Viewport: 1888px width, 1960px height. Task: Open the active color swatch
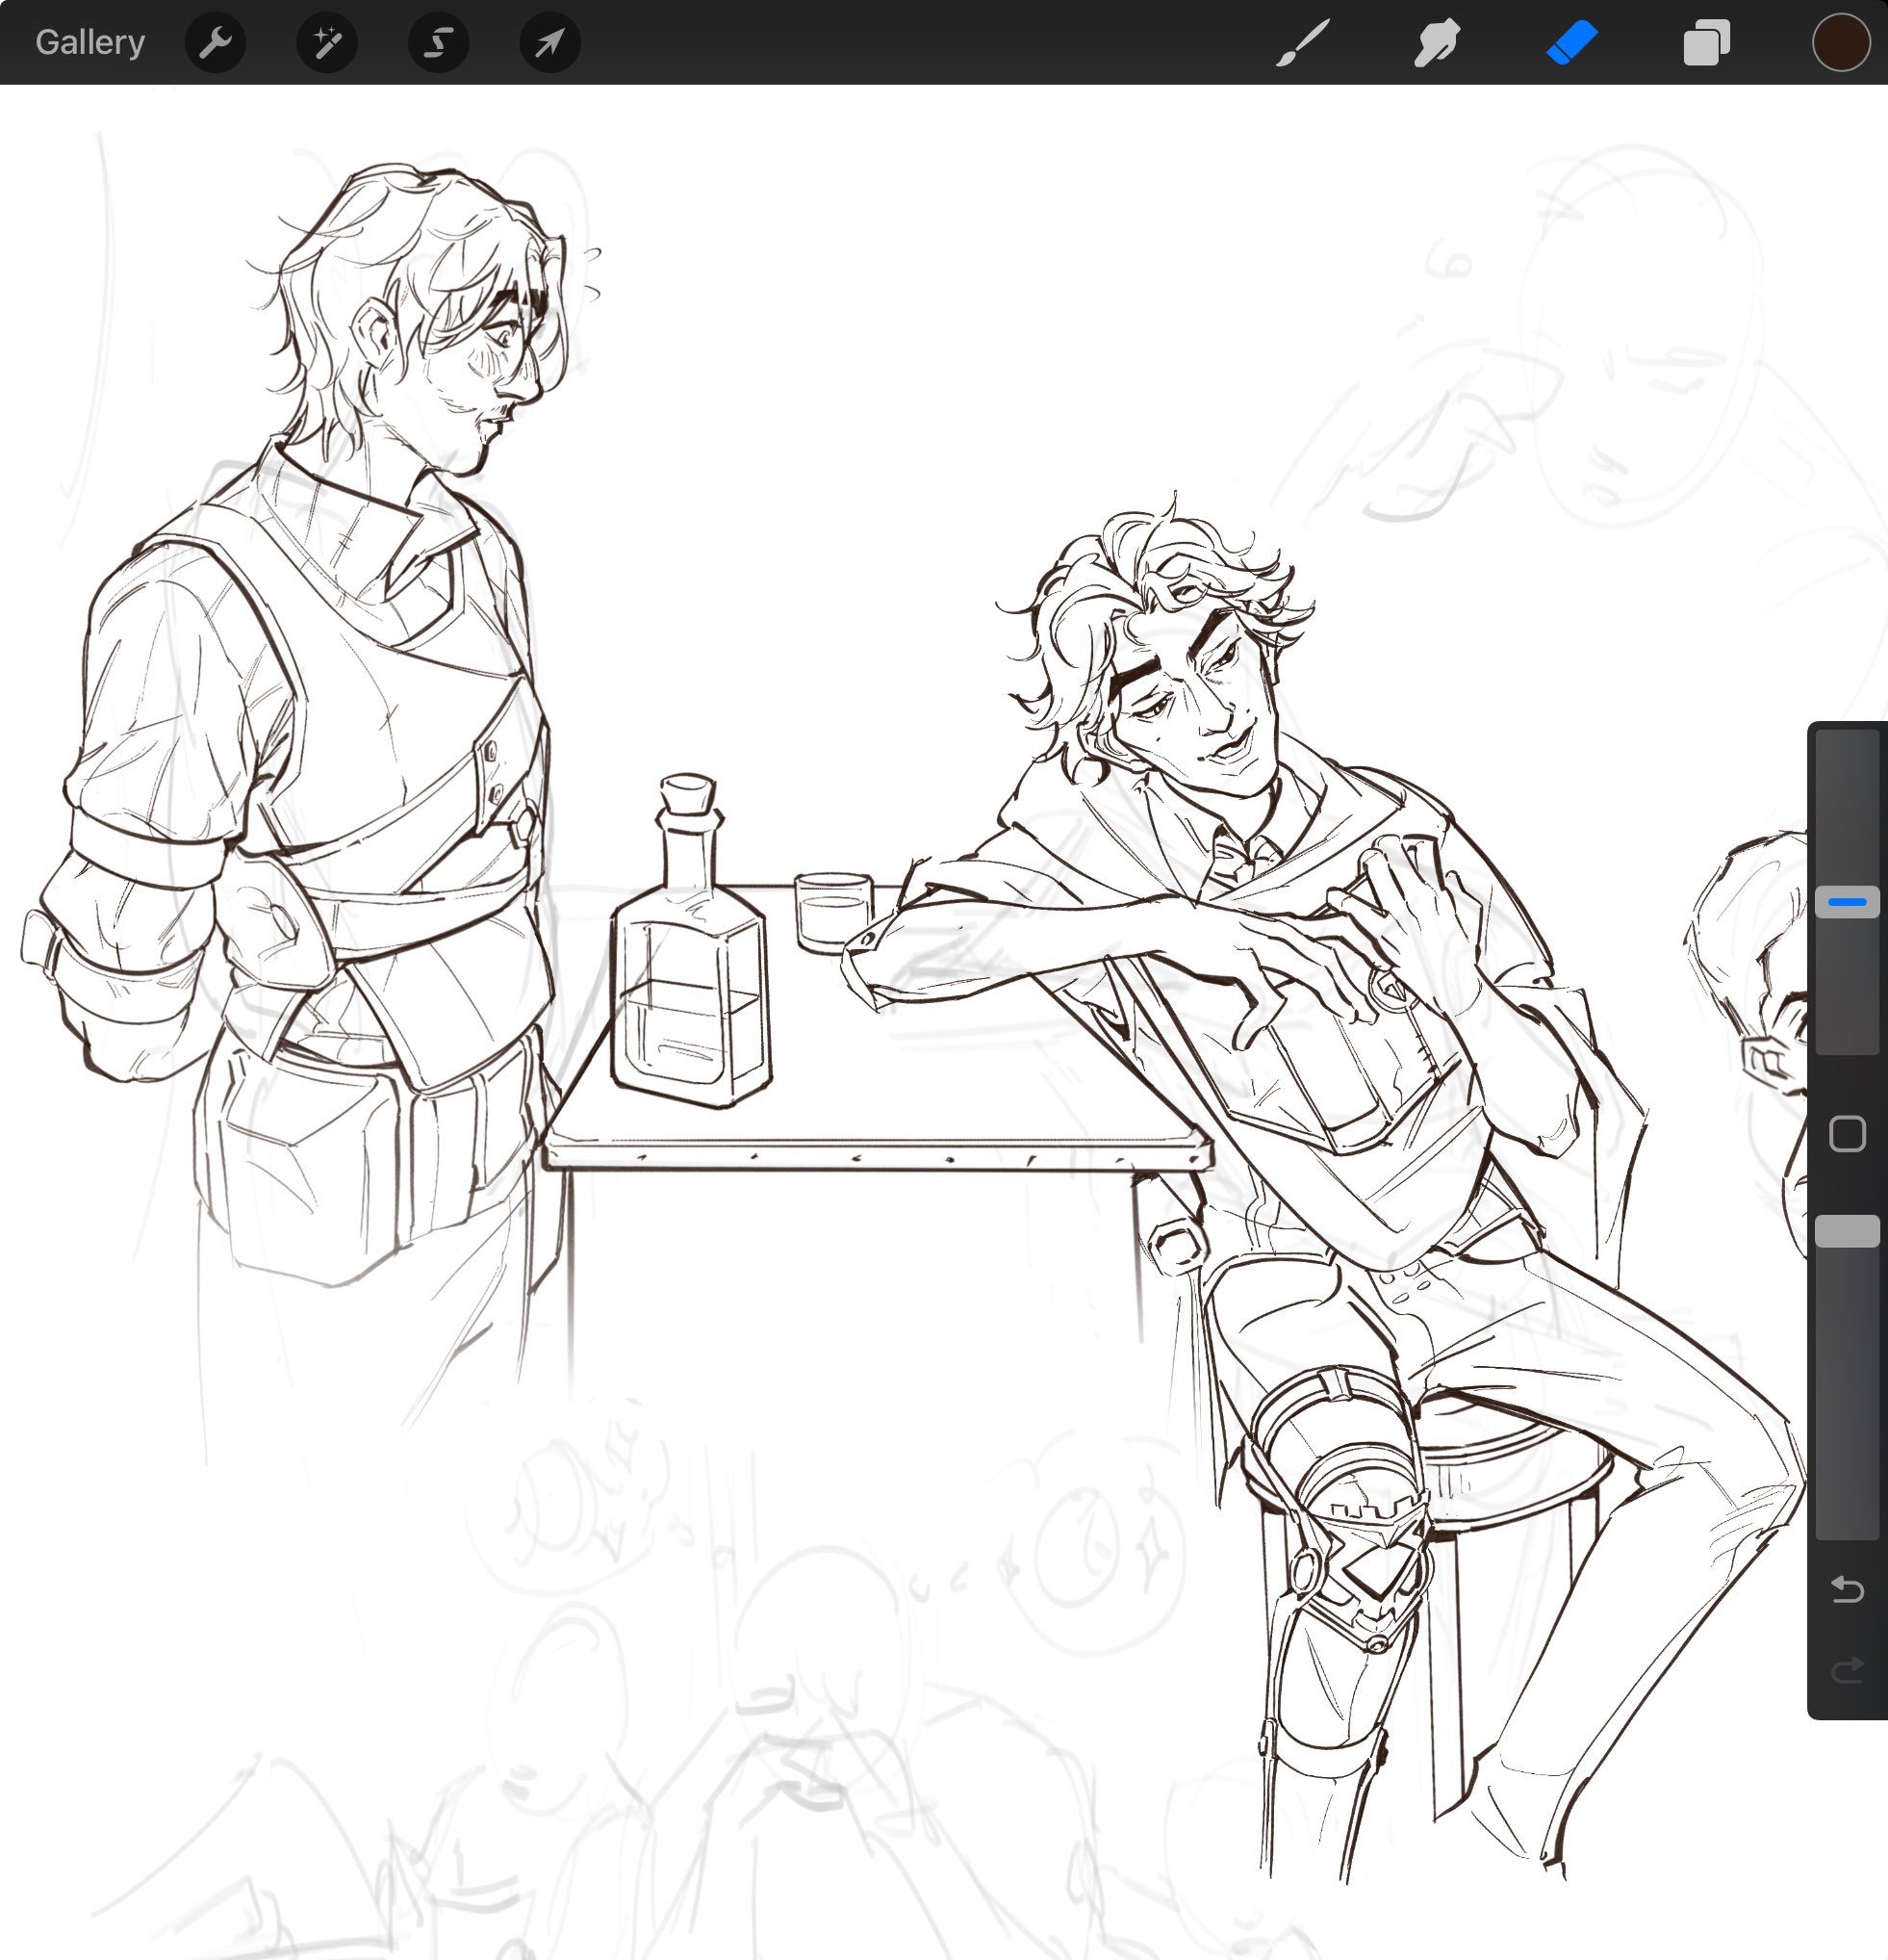tap(1841, 43)
